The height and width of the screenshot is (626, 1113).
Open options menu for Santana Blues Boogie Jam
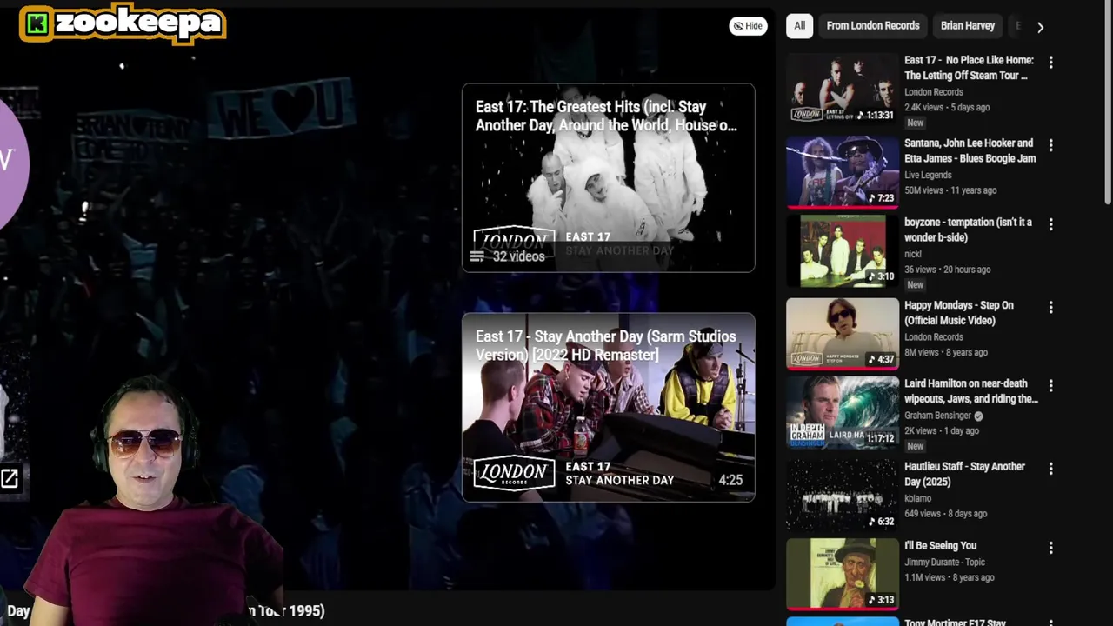point(1050,145)
